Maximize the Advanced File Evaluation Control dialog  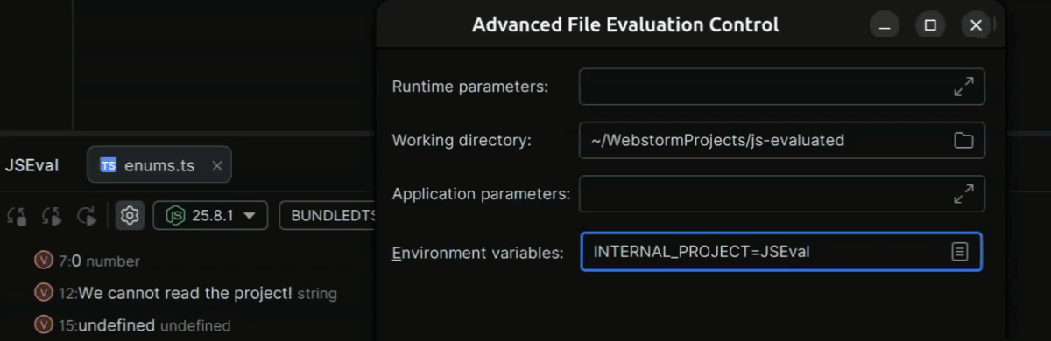(x=930, y=24)
